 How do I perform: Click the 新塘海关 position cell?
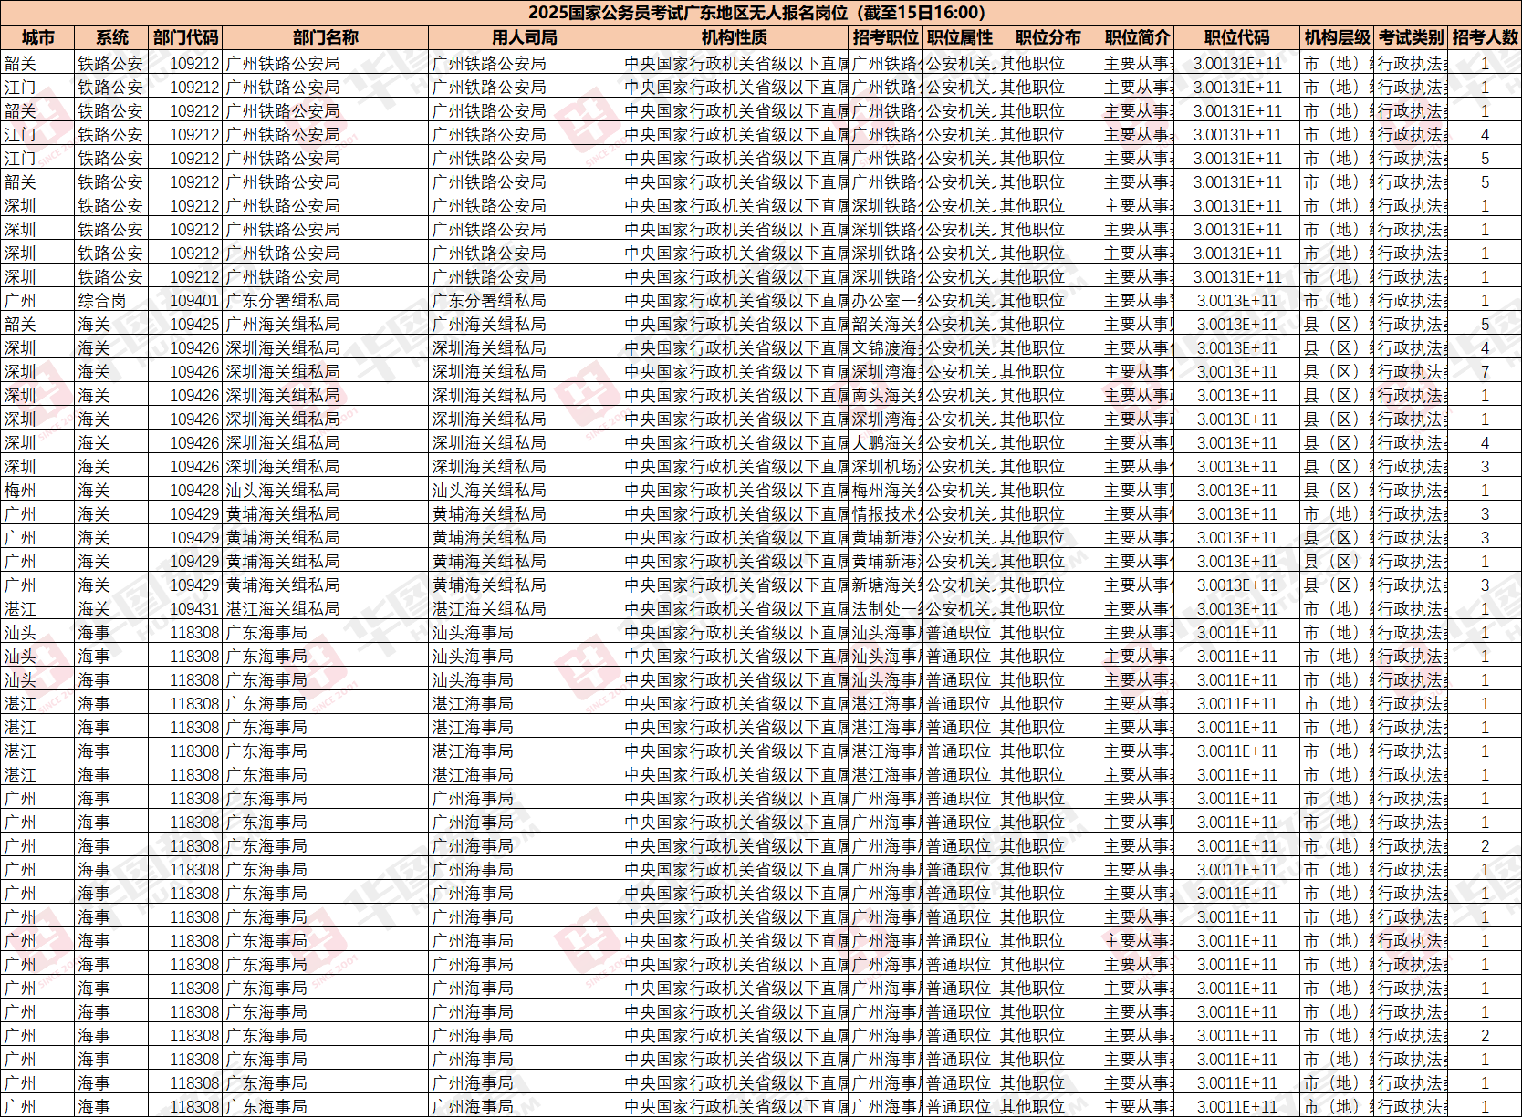886,585
